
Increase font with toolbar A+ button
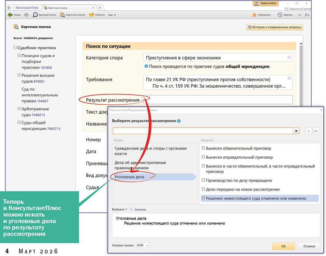(307, 15)
